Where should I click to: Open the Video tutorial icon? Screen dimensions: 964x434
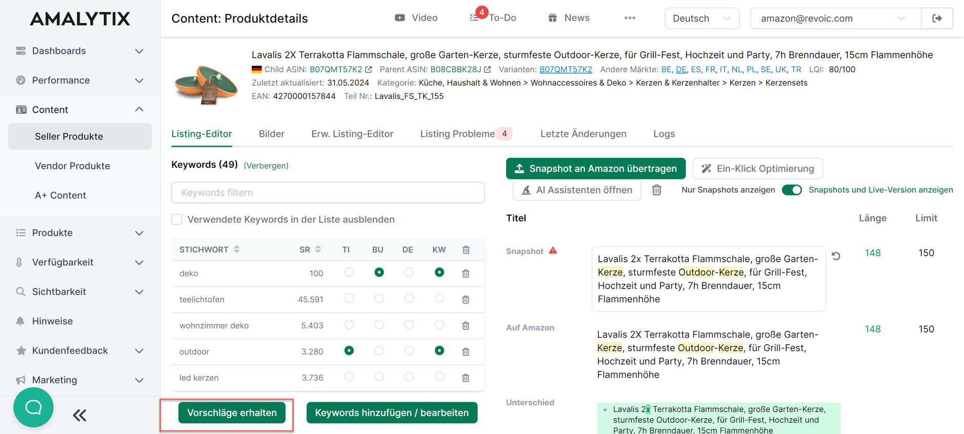pyautogui.click(x=399, y=18)
